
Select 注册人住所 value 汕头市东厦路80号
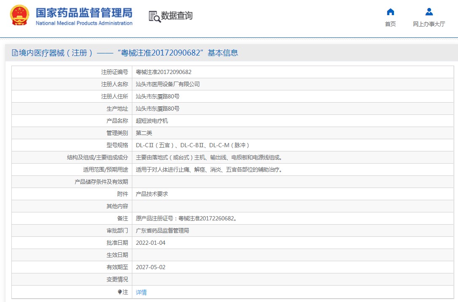[158, 96]
